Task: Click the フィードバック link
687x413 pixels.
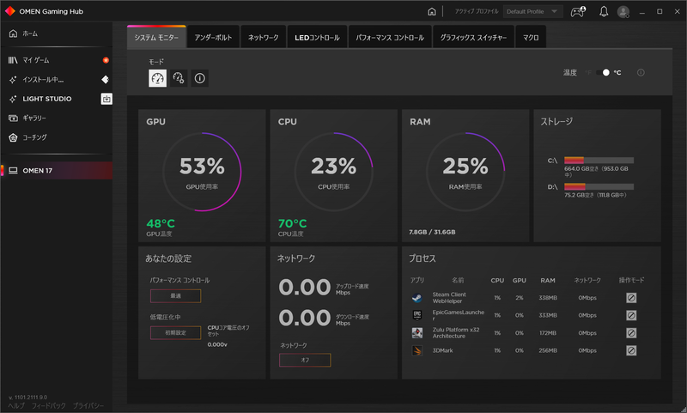Action: click(49, 405)
